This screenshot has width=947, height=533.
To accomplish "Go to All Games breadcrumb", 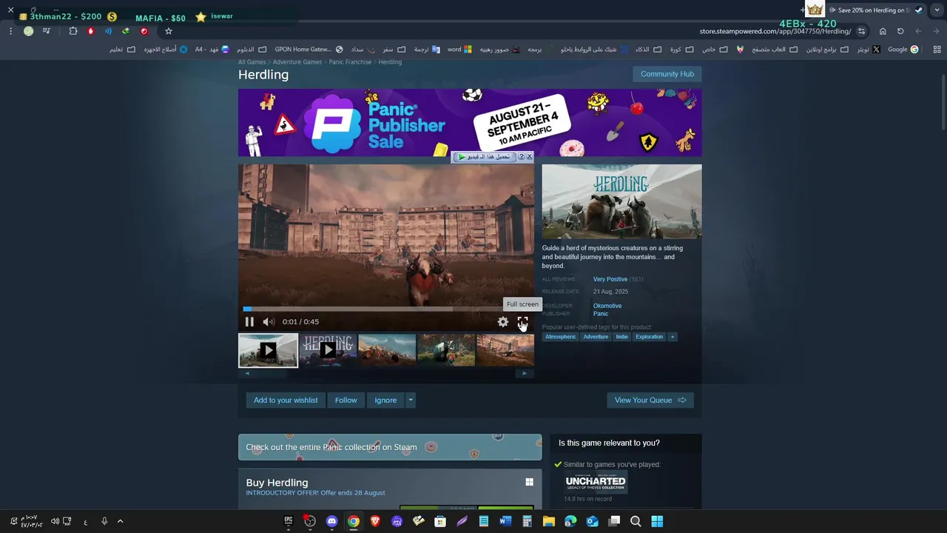I will (252, 62).
